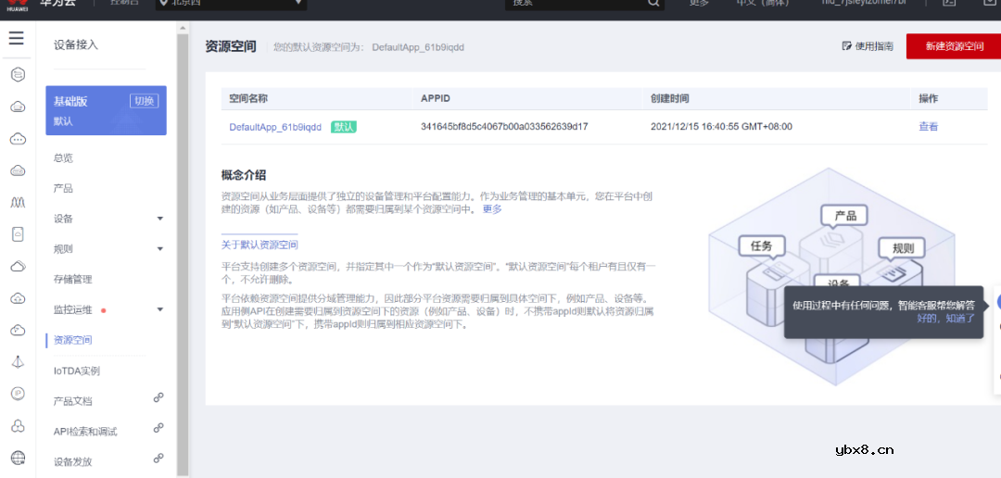Screen dimensions: 1001x478
Task: Expand the 监控运维 submenu arrow
Action: pos(160,309)
